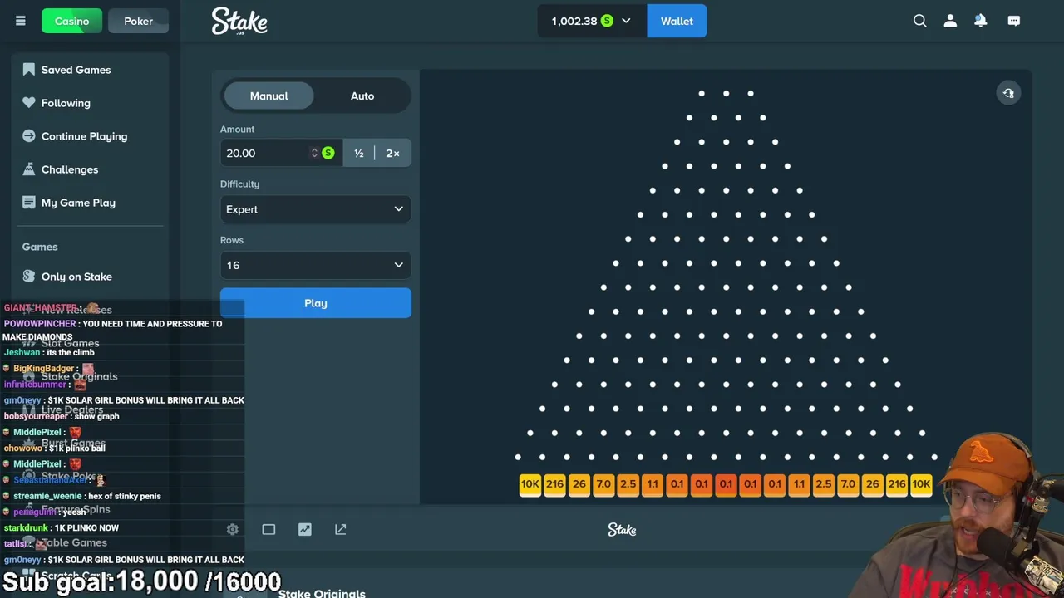Click the Stake Originals link below game
The image size is (1064, 598).
click(322, 592)
